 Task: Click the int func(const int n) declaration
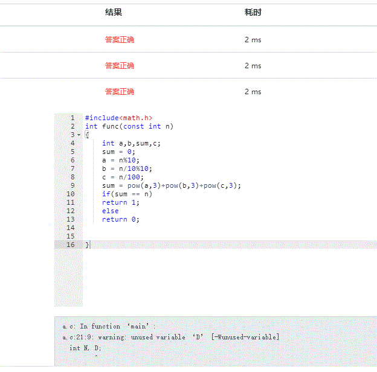[x=129, y=126]
